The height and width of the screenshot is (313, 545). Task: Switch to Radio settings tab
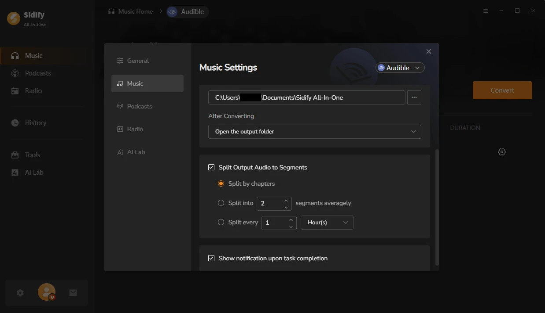(147, 129)
